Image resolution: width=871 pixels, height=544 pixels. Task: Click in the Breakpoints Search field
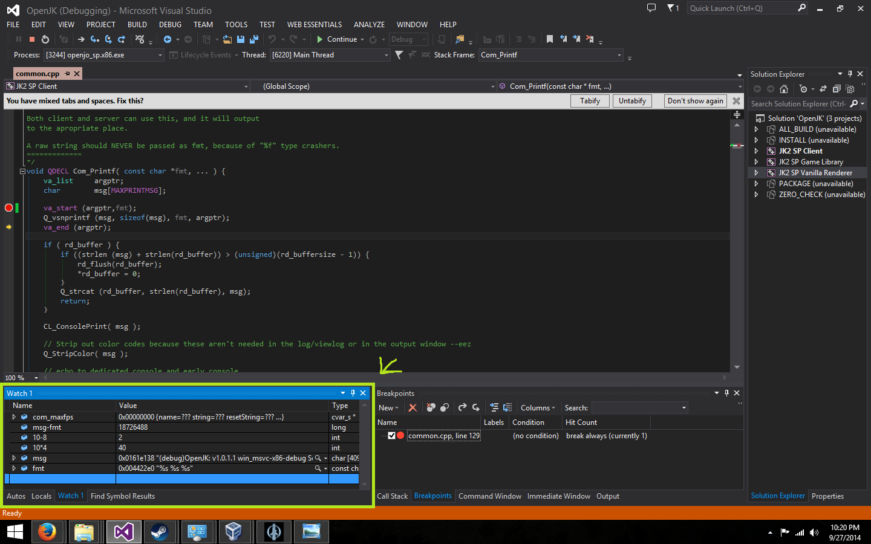[639, 408]
